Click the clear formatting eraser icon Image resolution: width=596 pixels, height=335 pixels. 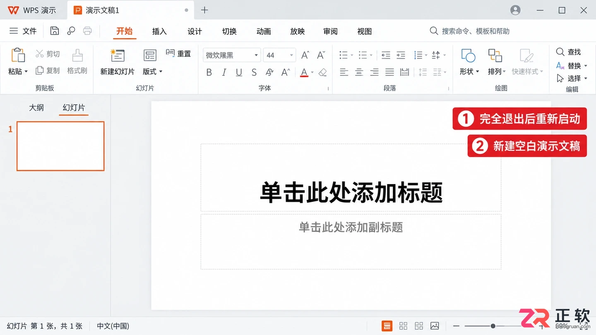[323, 72]
